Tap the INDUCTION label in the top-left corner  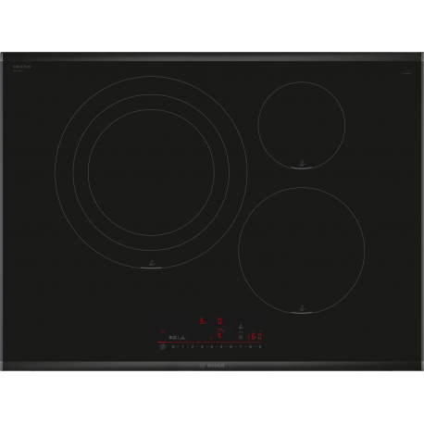(21, 67)
